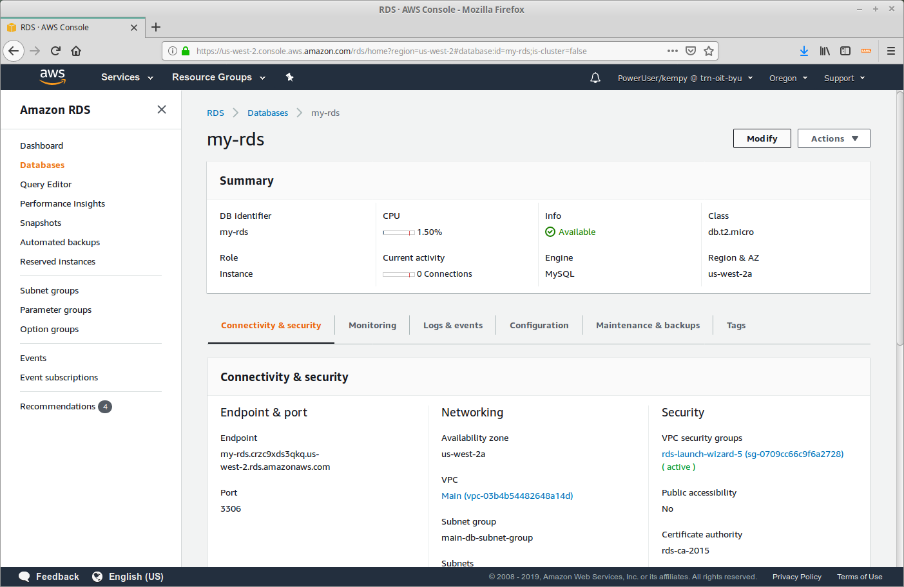Click the language globe icon

[x=97, y=577]
